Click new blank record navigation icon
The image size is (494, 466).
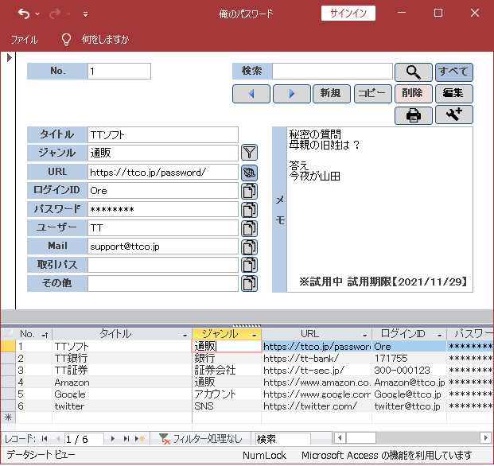(139, 439)
